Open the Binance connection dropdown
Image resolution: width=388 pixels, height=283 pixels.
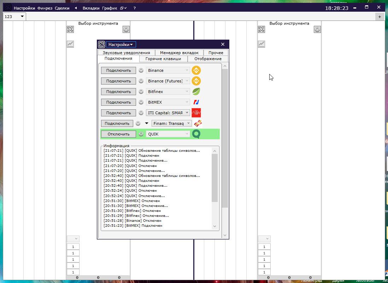coord(168,70)
